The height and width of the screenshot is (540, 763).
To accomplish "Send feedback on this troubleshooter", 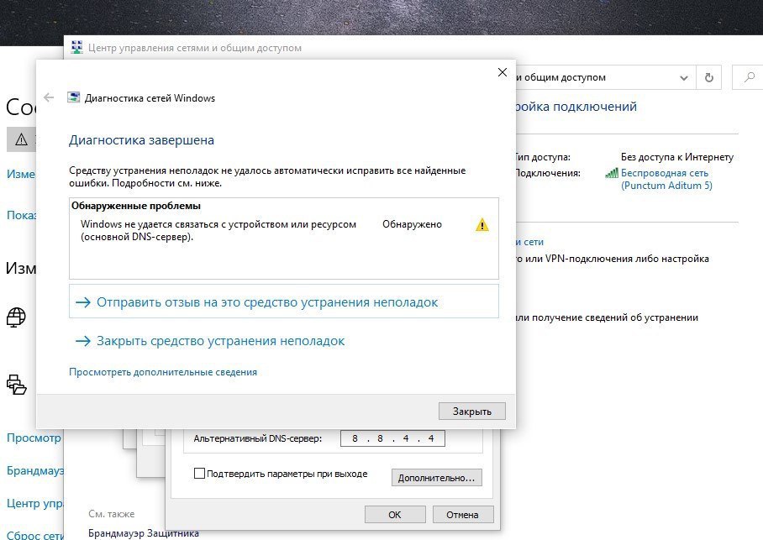I will click(284, 301).
